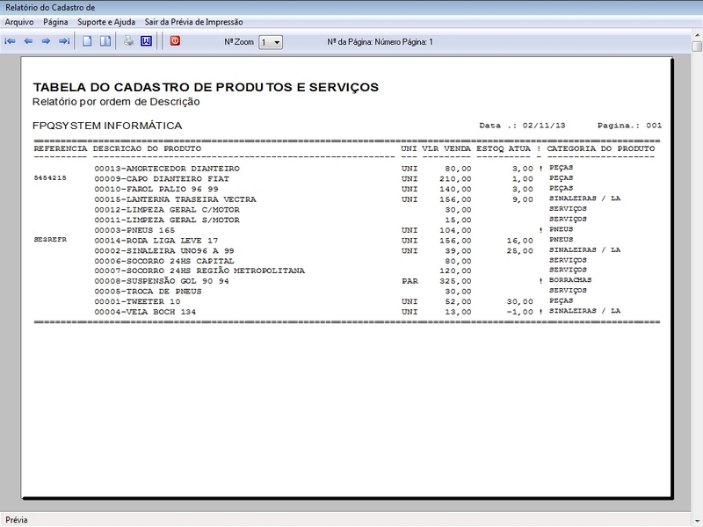Image resolution: width=703 pixels, height=527 pixels.
Task: Jump to last page arrow icon
Action: click(x=64, y=41)
